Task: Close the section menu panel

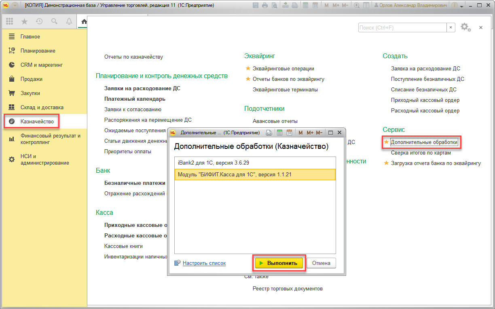Action: 481,28
